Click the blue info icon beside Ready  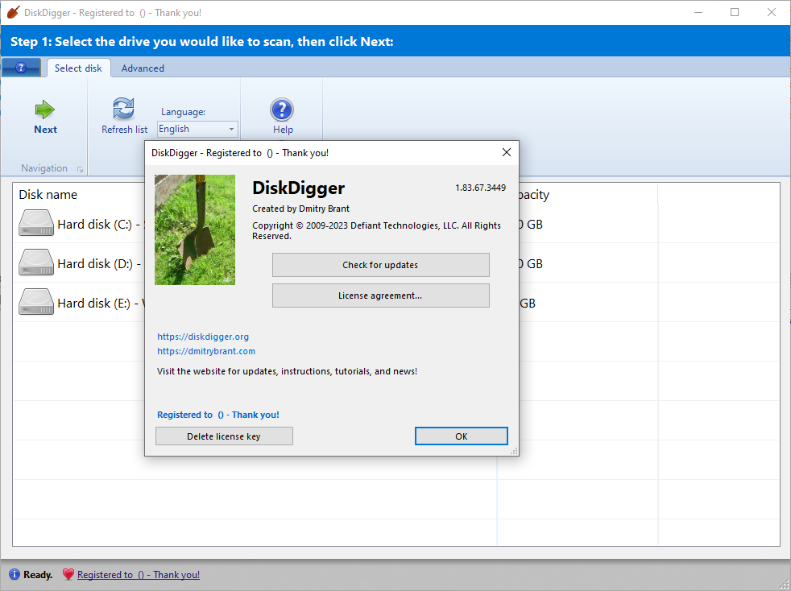pos(14,574)
